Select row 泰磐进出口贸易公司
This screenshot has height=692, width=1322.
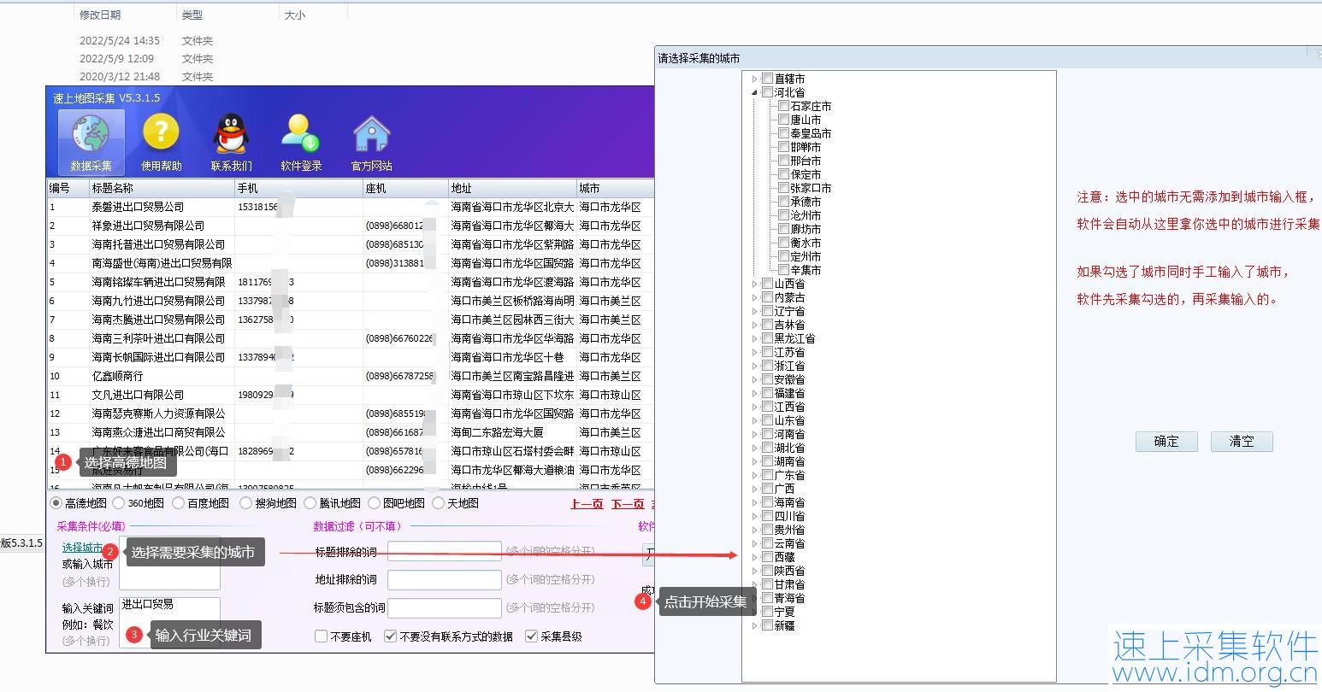point(351,207)
